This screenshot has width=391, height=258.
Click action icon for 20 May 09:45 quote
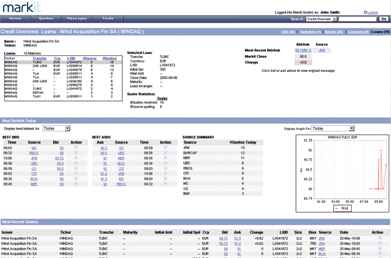(380, 248)
